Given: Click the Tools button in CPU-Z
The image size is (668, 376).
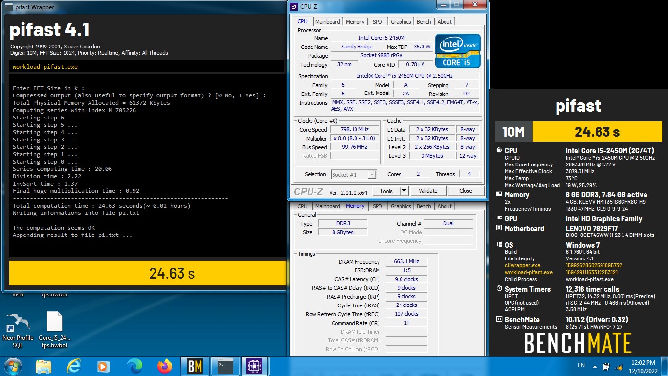Looking at the screenshot, I should pyautogui.click(x=386, y=191).
